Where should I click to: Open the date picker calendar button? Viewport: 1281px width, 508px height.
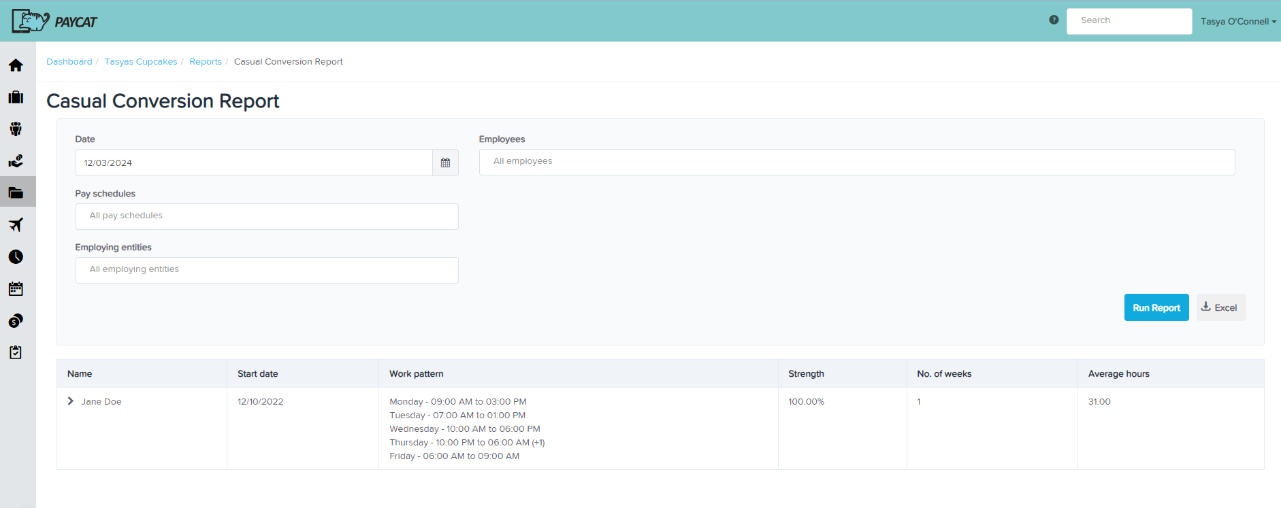445,163
